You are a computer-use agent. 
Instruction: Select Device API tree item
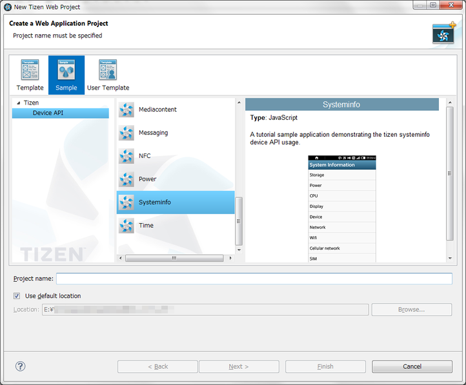pyautogui.click(x=60, y=113)
